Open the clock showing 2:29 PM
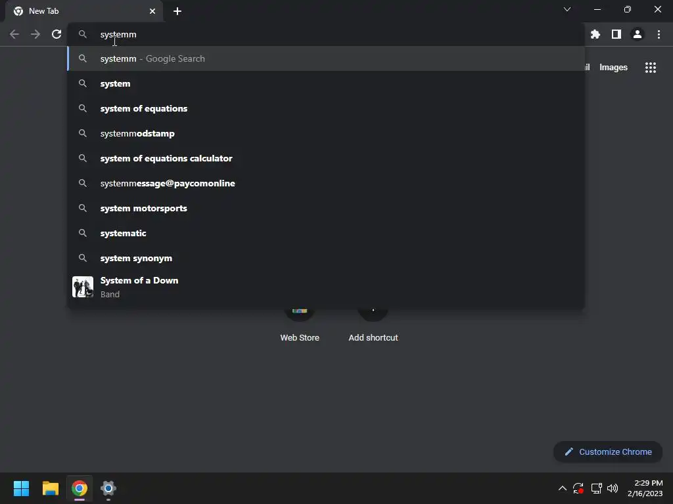The height and width of the screenshot is (504, 673). 645,488
